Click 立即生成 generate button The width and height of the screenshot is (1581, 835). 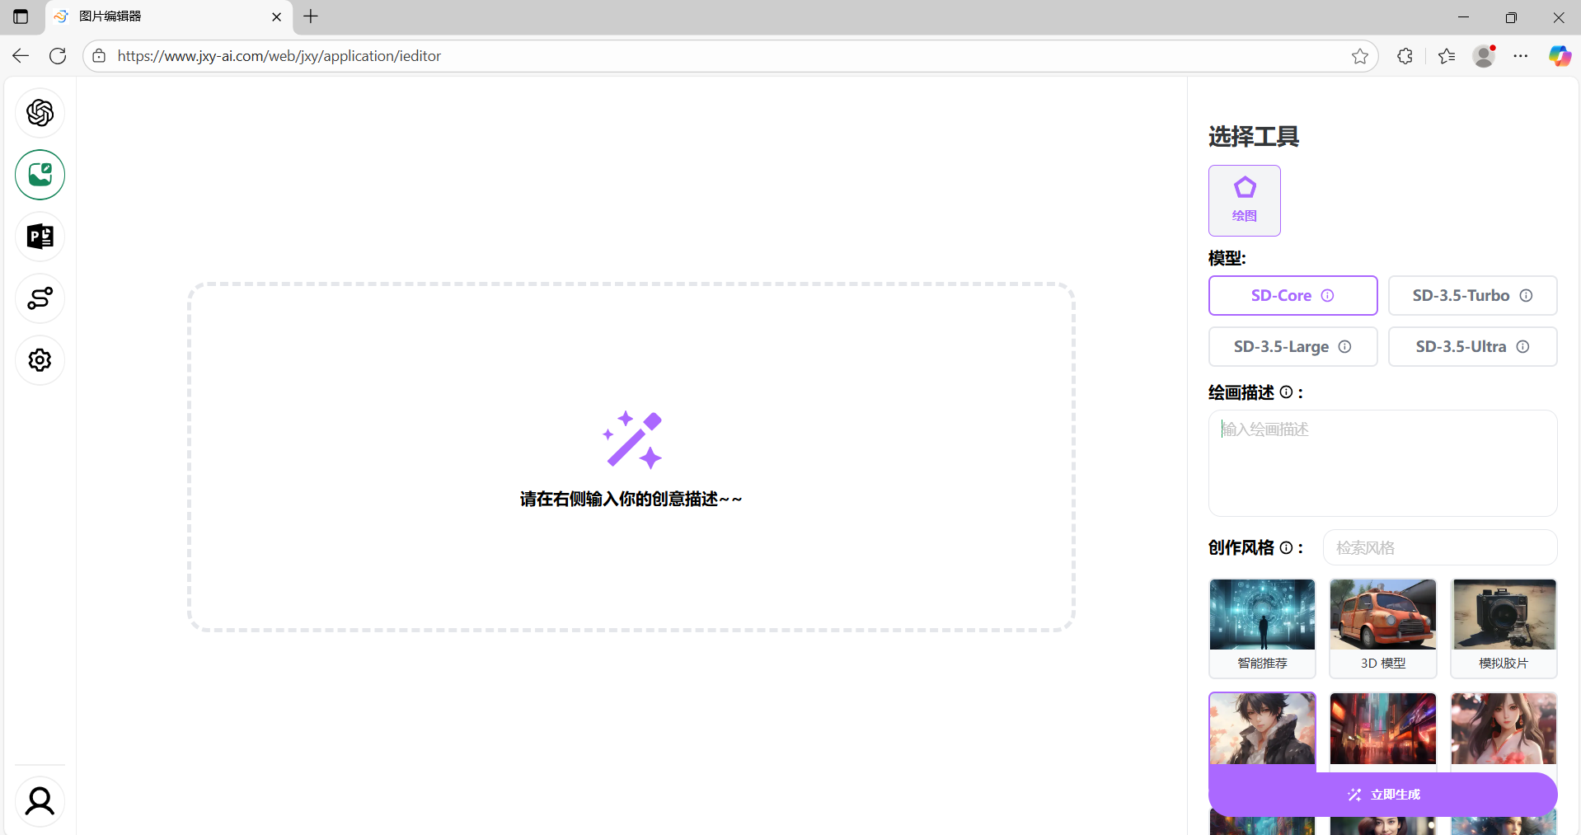1383,795
